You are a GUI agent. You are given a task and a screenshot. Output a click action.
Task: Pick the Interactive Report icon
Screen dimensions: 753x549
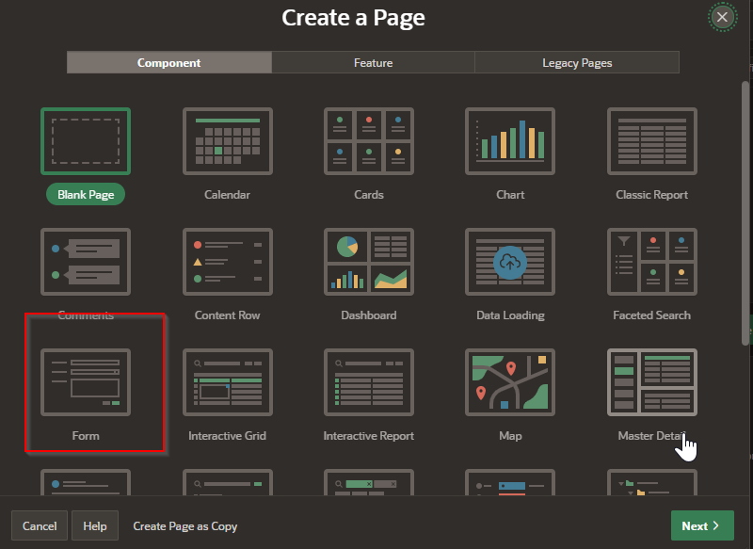point(369,382)
